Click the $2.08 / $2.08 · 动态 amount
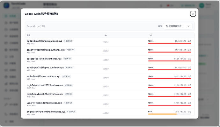220x127 pixels. coord(183,85)
